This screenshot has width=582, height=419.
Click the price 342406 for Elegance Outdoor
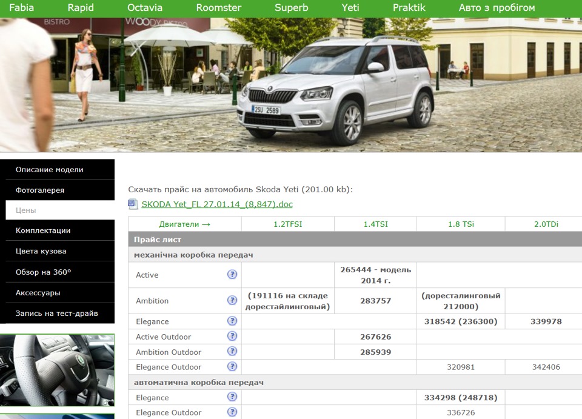point(546,367)
